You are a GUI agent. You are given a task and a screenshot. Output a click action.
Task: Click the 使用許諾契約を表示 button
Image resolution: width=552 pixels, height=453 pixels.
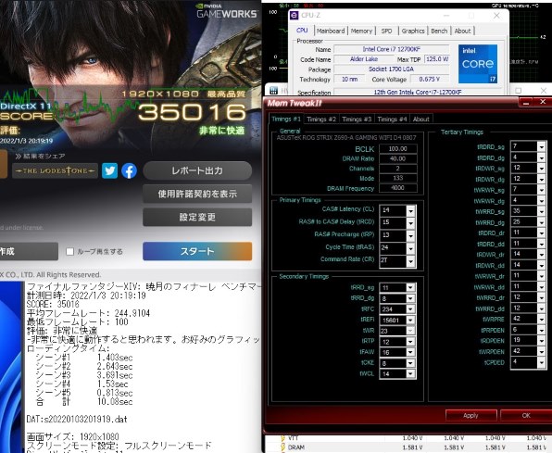click(x=197, y=194)
